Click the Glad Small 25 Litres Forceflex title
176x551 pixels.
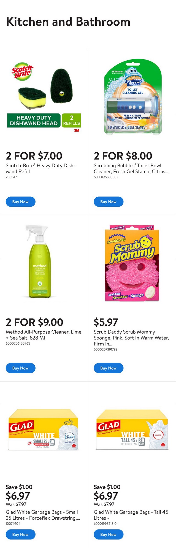pos(43,515)
